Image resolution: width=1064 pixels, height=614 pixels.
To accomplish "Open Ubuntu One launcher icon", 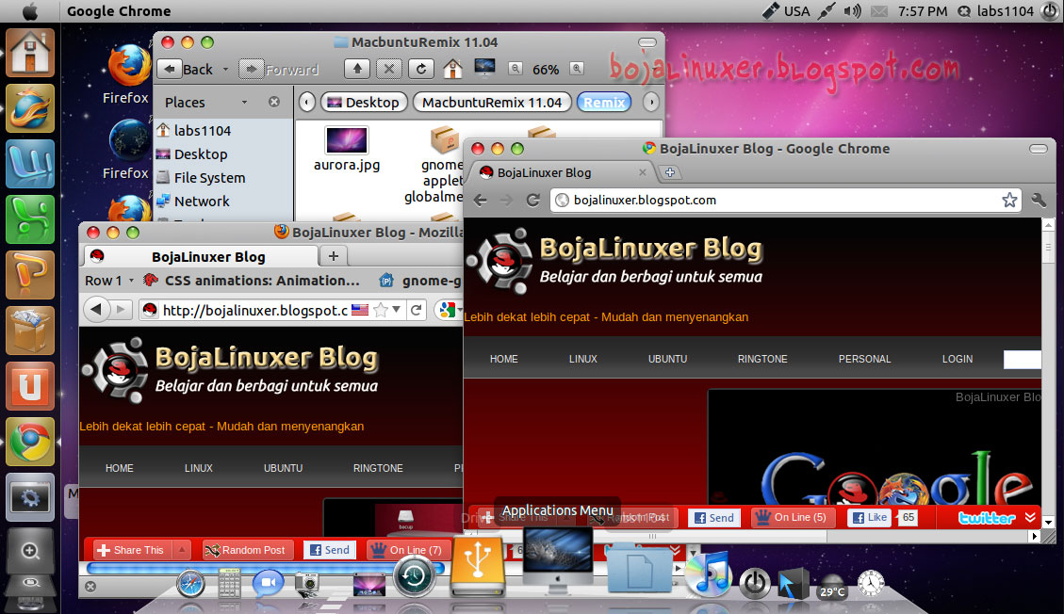I will point(30,386).
